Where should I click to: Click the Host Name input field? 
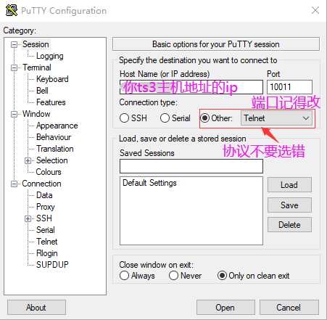pos(191,87)
